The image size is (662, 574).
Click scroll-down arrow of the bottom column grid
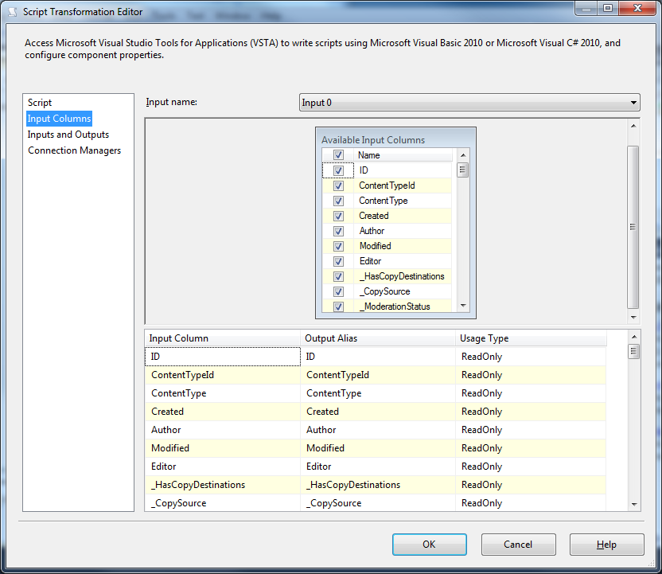point(633,504)
